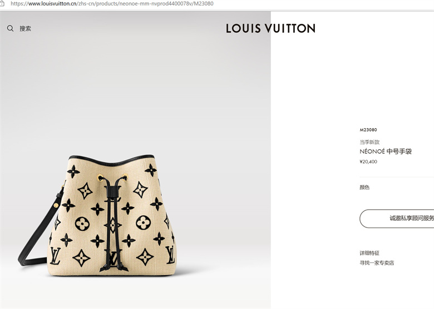The image size is (434, 309).
Task: Click the LOUIS VUITTON logo
Action: (271, 28)
